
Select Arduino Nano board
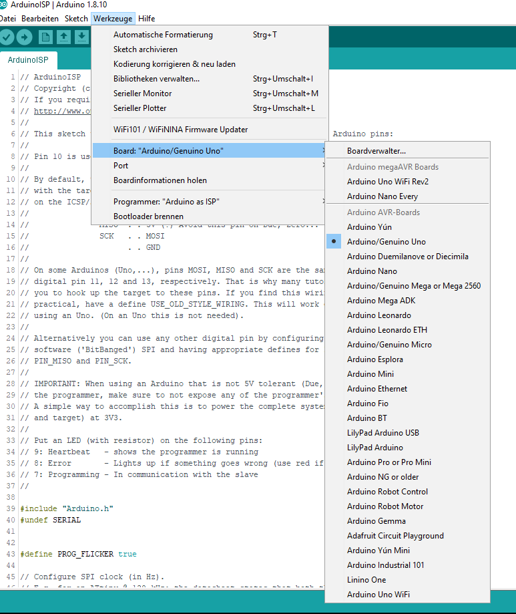(x=408, y=271)
